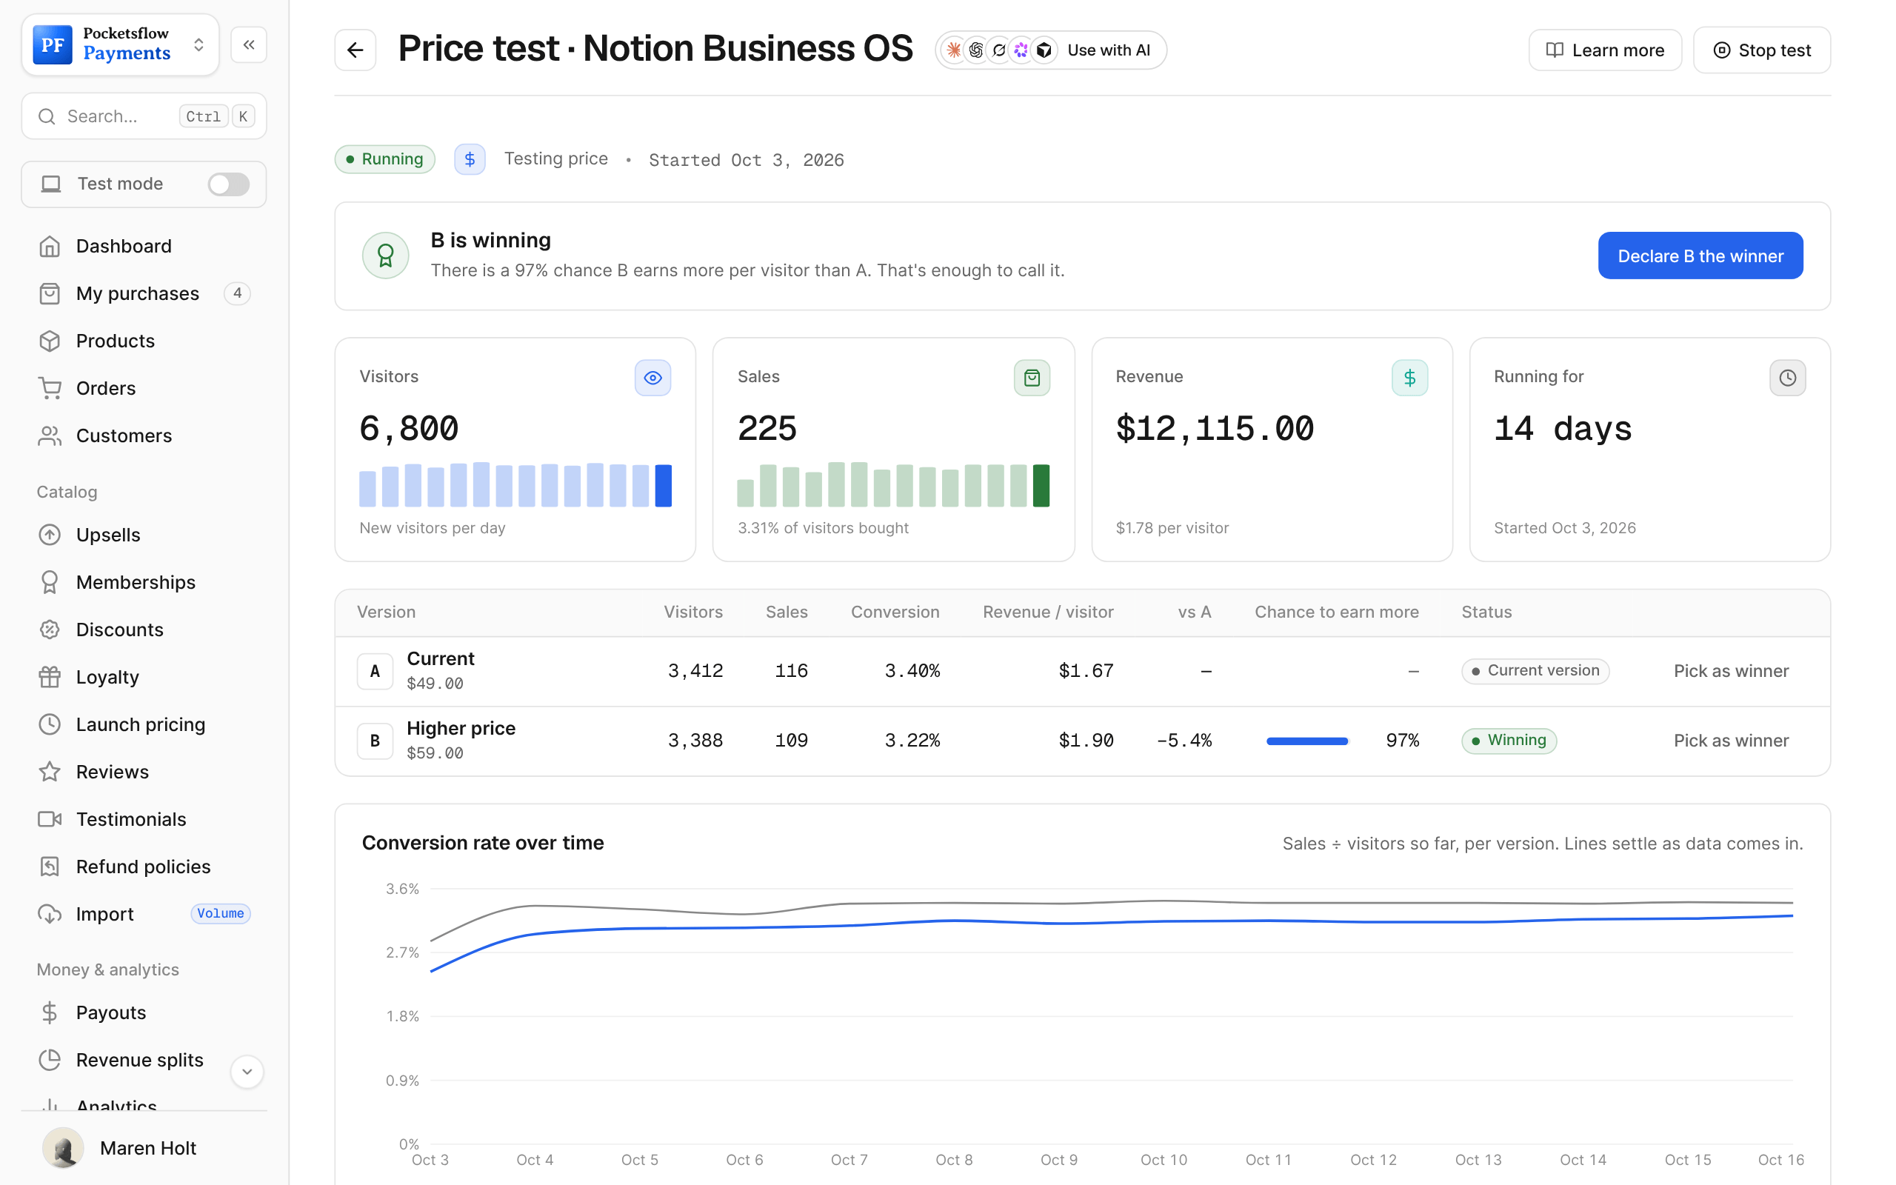The height and width of the screenshot is (1185, 1896).
Task: Expand sidebar with the down chevron button
Action: click(247, 1072)
